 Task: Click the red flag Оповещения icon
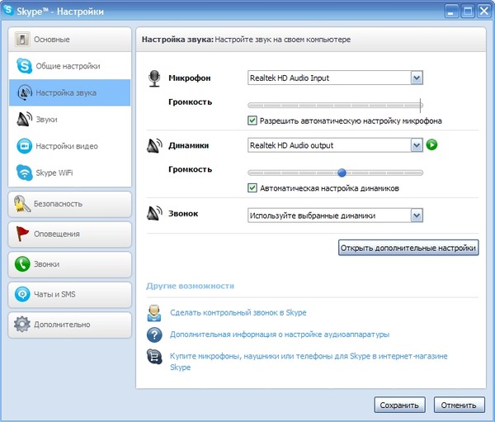tap(22, 234)
